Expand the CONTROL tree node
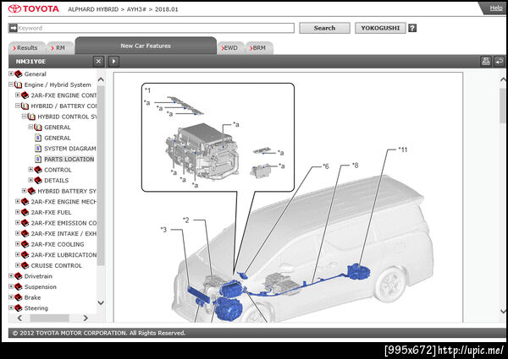The image size is (508, 359). coord(30,169)
